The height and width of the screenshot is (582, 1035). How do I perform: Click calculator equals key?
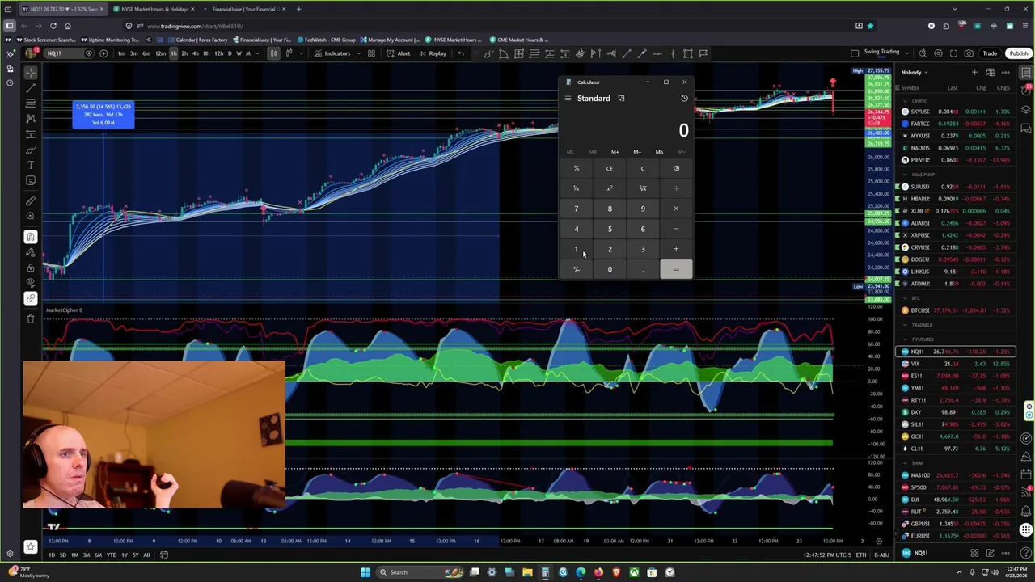point(676,269)
